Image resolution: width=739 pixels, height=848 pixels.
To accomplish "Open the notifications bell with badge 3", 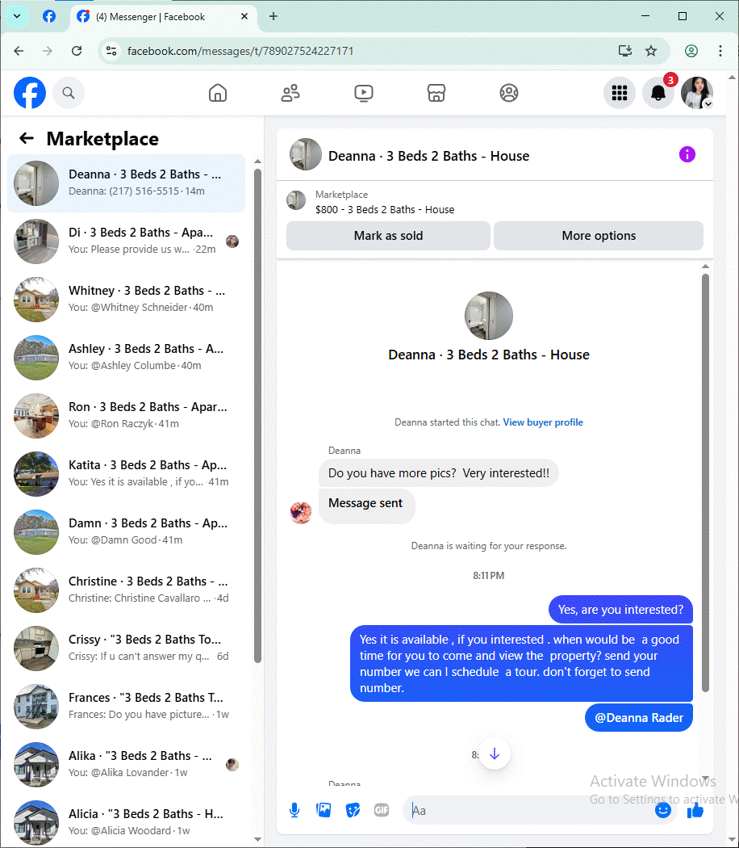I will (x=658, y=93).
